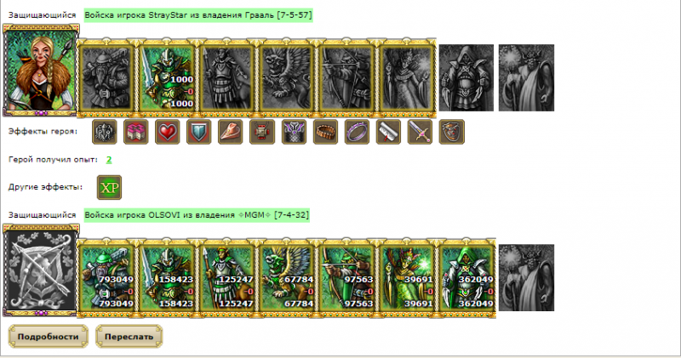The image size is (681, 358).
Task: Select the sword hero effect icon
Action: point(420,132)
